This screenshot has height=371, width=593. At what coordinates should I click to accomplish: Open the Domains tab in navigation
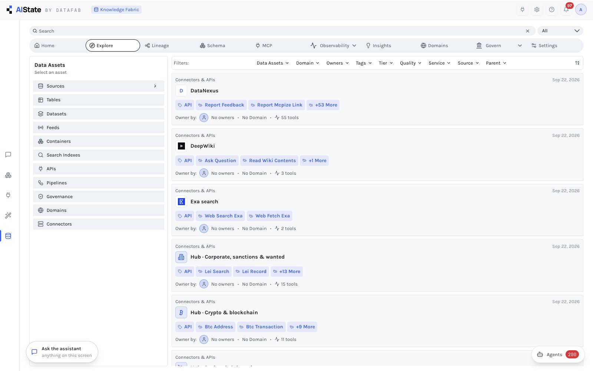[434, 46]
